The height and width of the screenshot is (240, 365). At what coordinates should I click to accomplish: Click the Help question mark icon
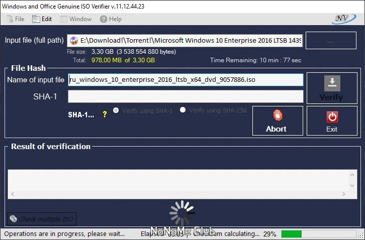tap(104, 19)
